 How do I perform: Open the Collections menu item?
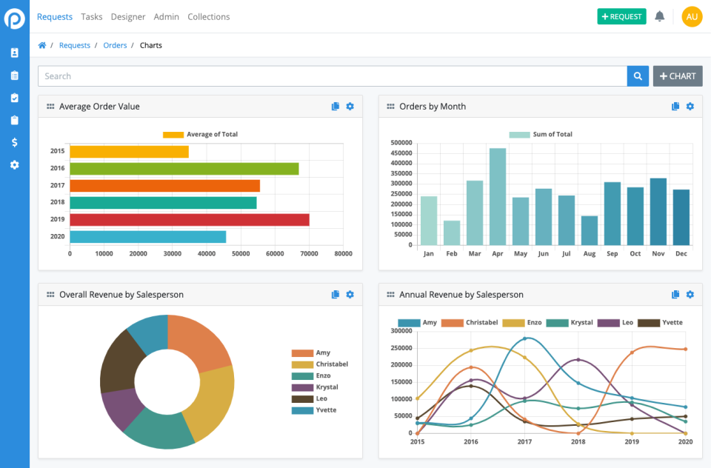click(x=208, y=16)
